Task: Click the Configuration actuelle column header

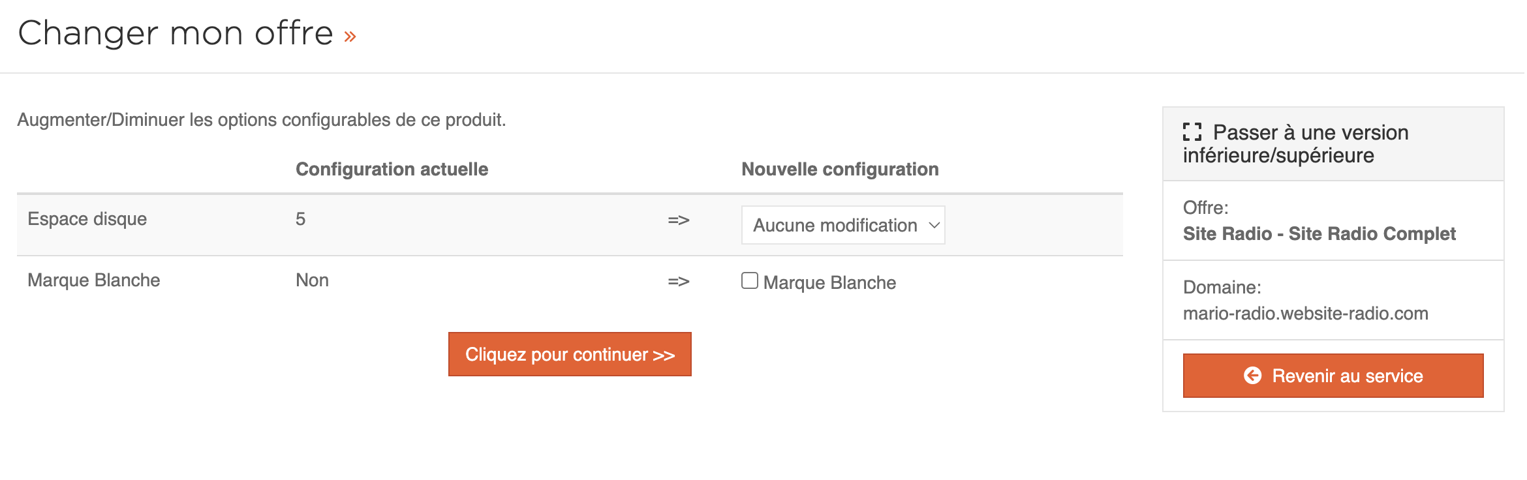Action: 392,169
